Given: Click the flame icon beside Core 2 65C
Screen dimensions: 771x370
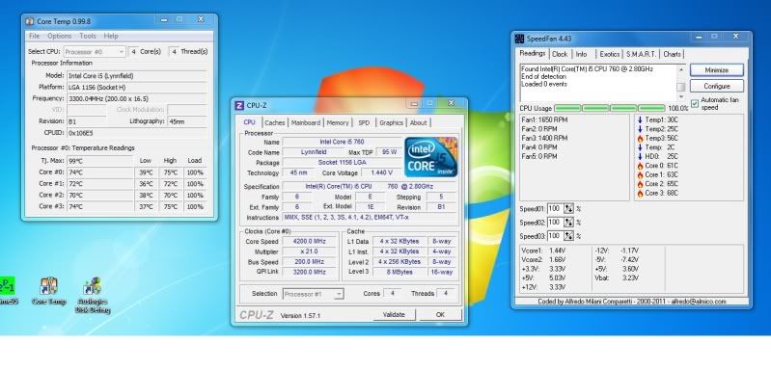Looking at the screenshot, I should coord(640,184).
